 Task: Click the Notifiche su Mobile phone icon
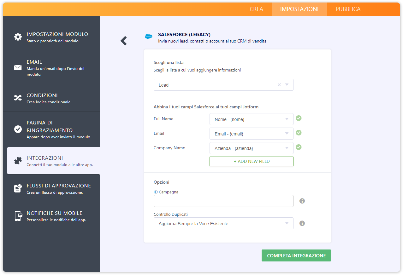[18, 216]
